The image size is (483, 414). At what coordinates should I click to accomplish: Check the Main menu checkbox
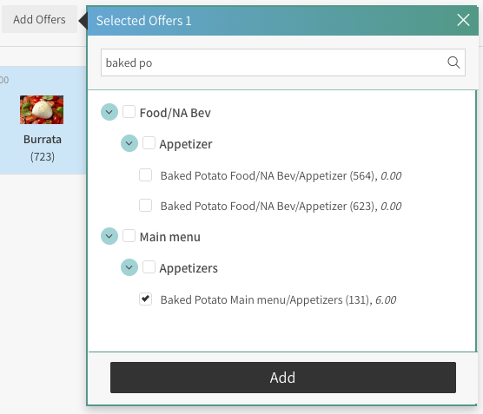pyautogui.click(x=129, y=236)
